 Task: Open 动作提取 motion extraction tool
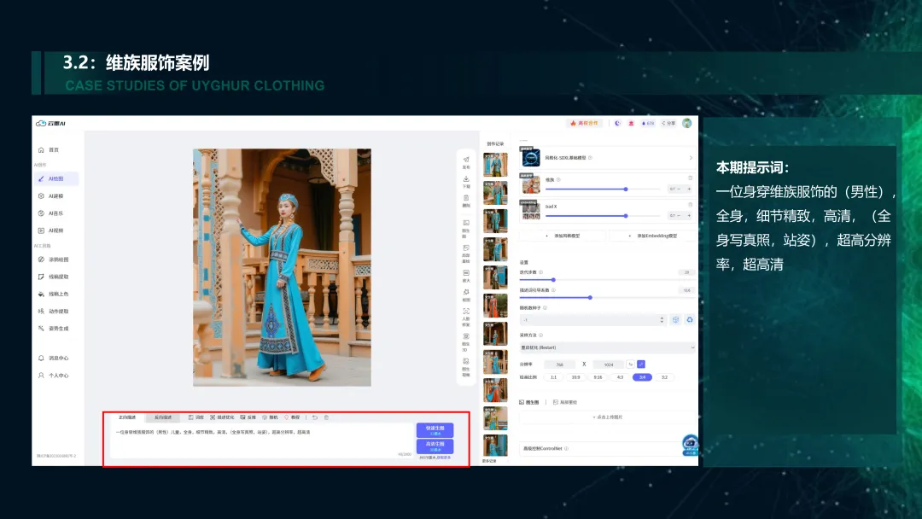pyautogui.click(x=53, y=312)
